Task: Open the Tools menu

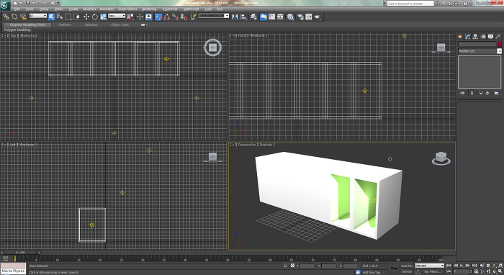Action: 30,9
